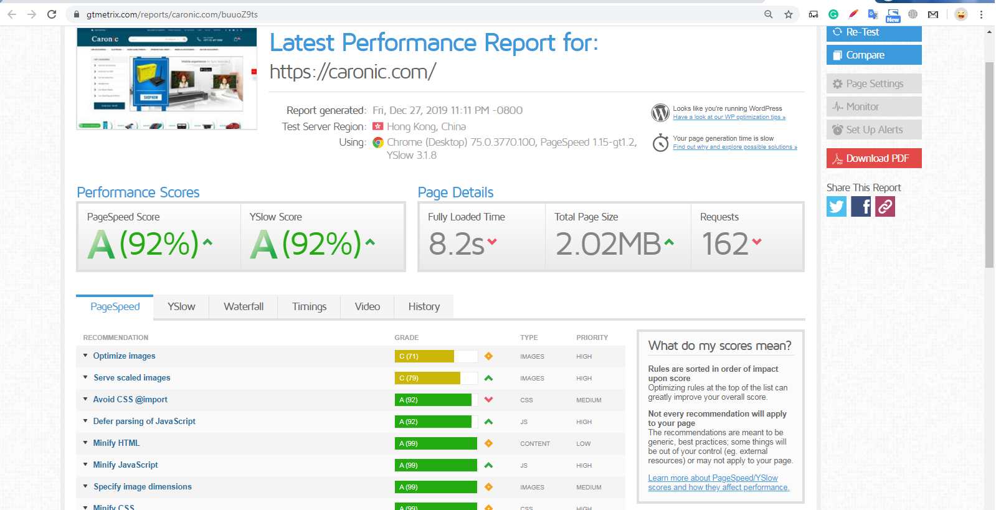Click the orange diamond for Optimize images
Viewport: 996px width, 510px height.
(488, 356)
